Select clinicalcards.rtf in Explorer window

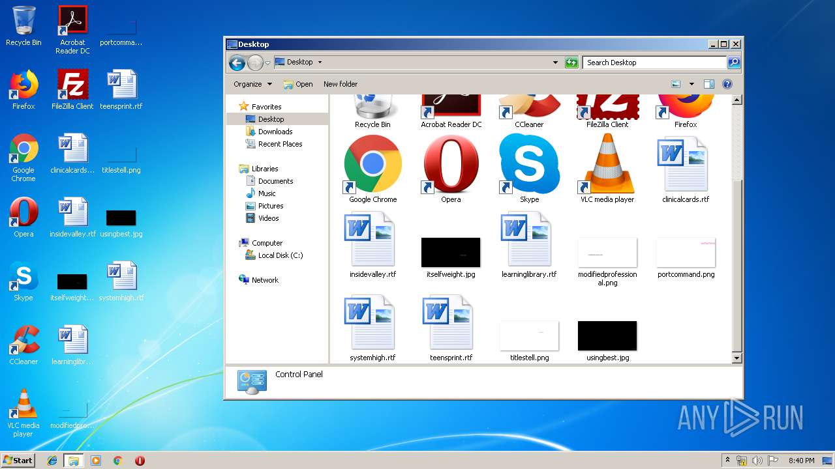click(686, 169)
